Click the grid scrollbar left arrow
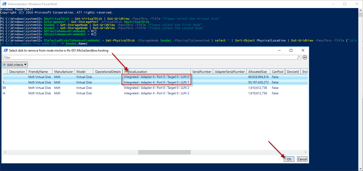The height and width of the screenshot is (171, 363). (x=5, y=152)
